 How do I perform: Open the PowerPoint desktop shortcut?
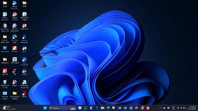click(24, 27)
